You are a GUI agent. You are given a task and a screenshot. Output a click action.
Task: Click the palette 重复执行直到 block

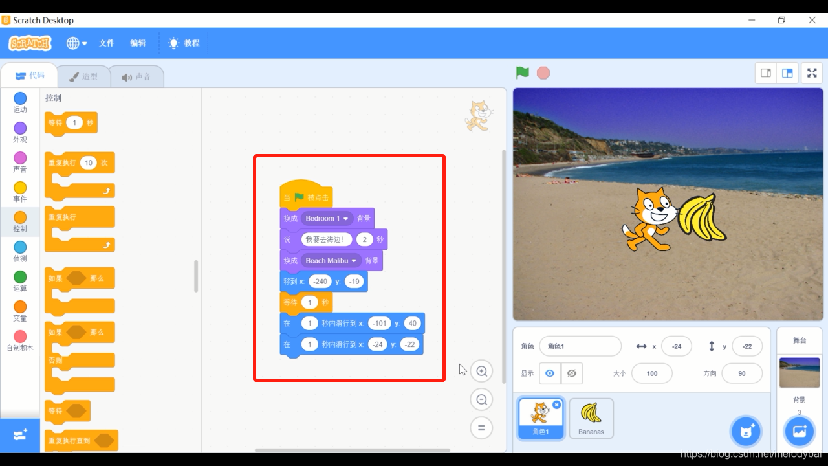point(82,441)
